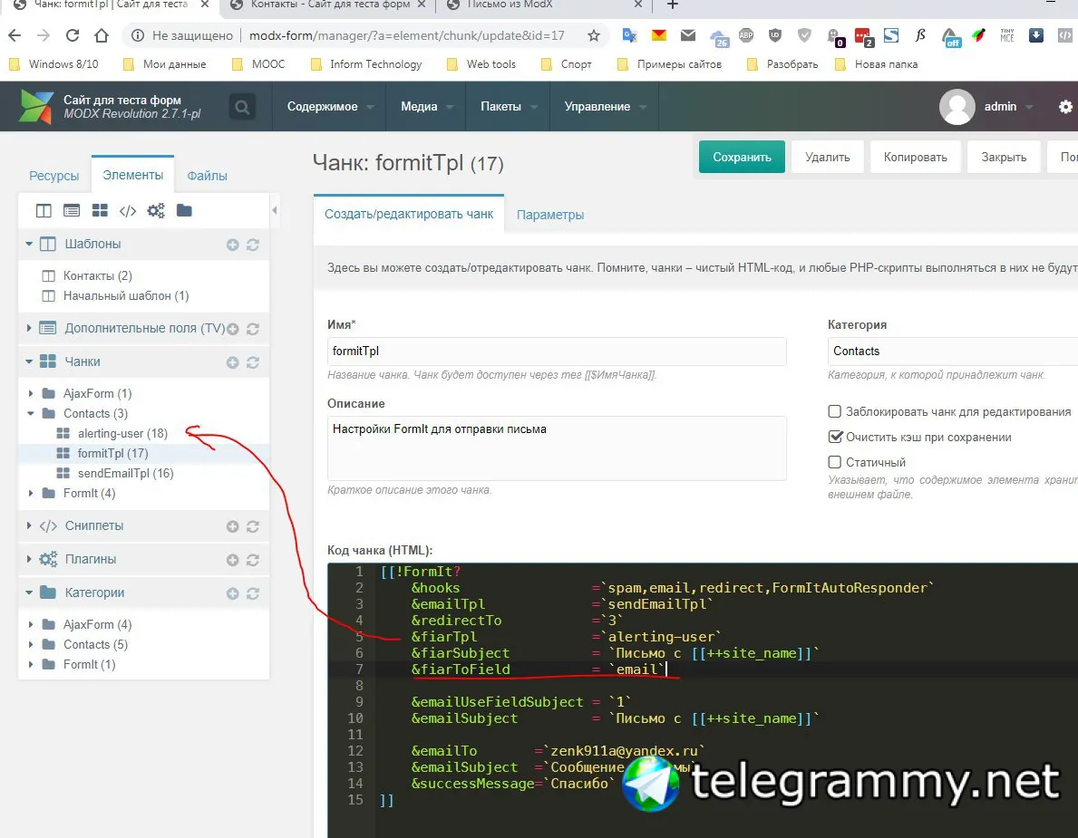Open the browser home page icon
Viewport: 1078px width, 838px height.
click(x=101, y=35)
